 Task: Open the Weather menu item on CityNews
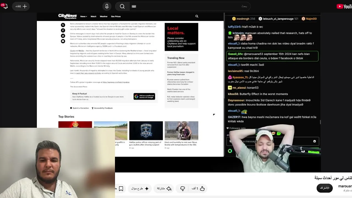click(104, 16)
